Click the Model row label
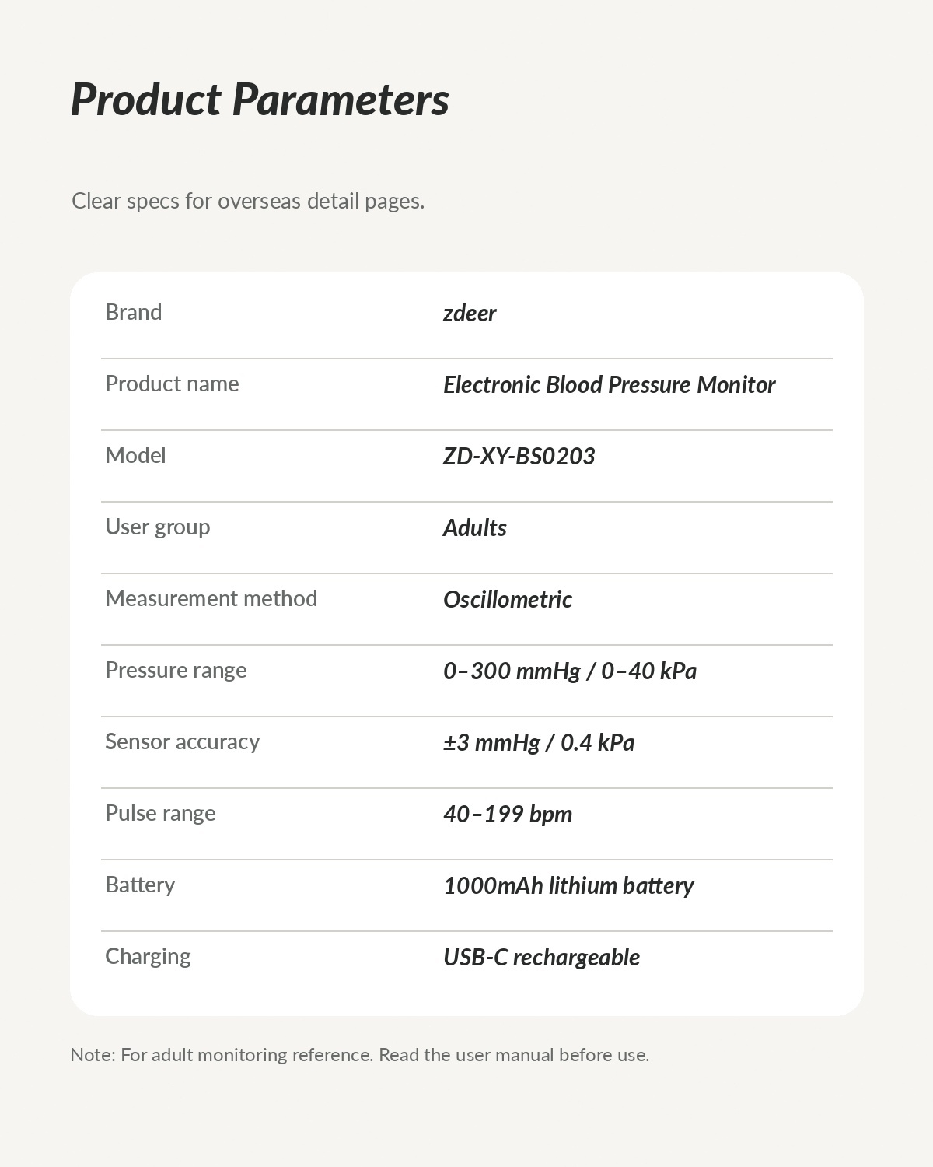The height and width of the screenshot is (1167, 933). click(135, 455)
